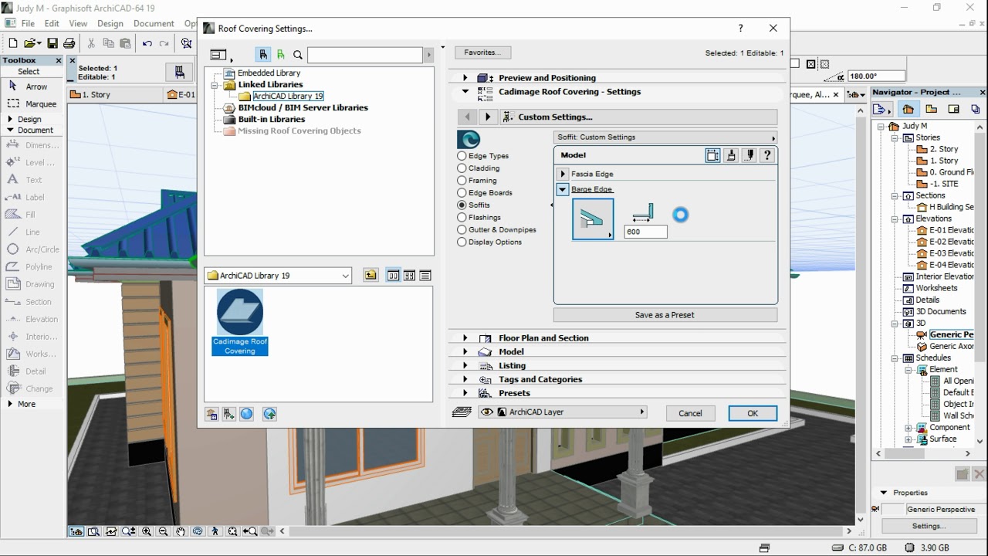Open the Design menu
The width and height of the screenshot is (988, 556).
tap(110, 24)
